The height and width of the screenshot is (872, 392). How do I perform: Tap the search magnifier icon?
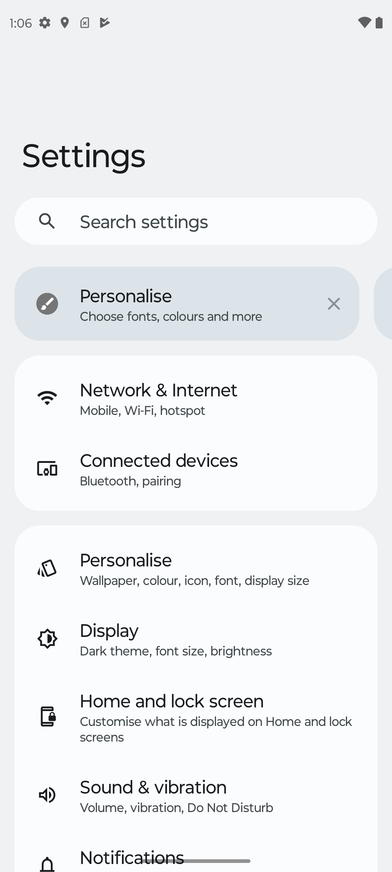(x=47, y=221)
